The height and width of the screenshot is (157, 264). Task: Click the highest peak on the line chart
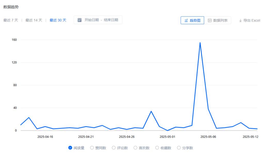pyautogui.click(x=200, y=43)
